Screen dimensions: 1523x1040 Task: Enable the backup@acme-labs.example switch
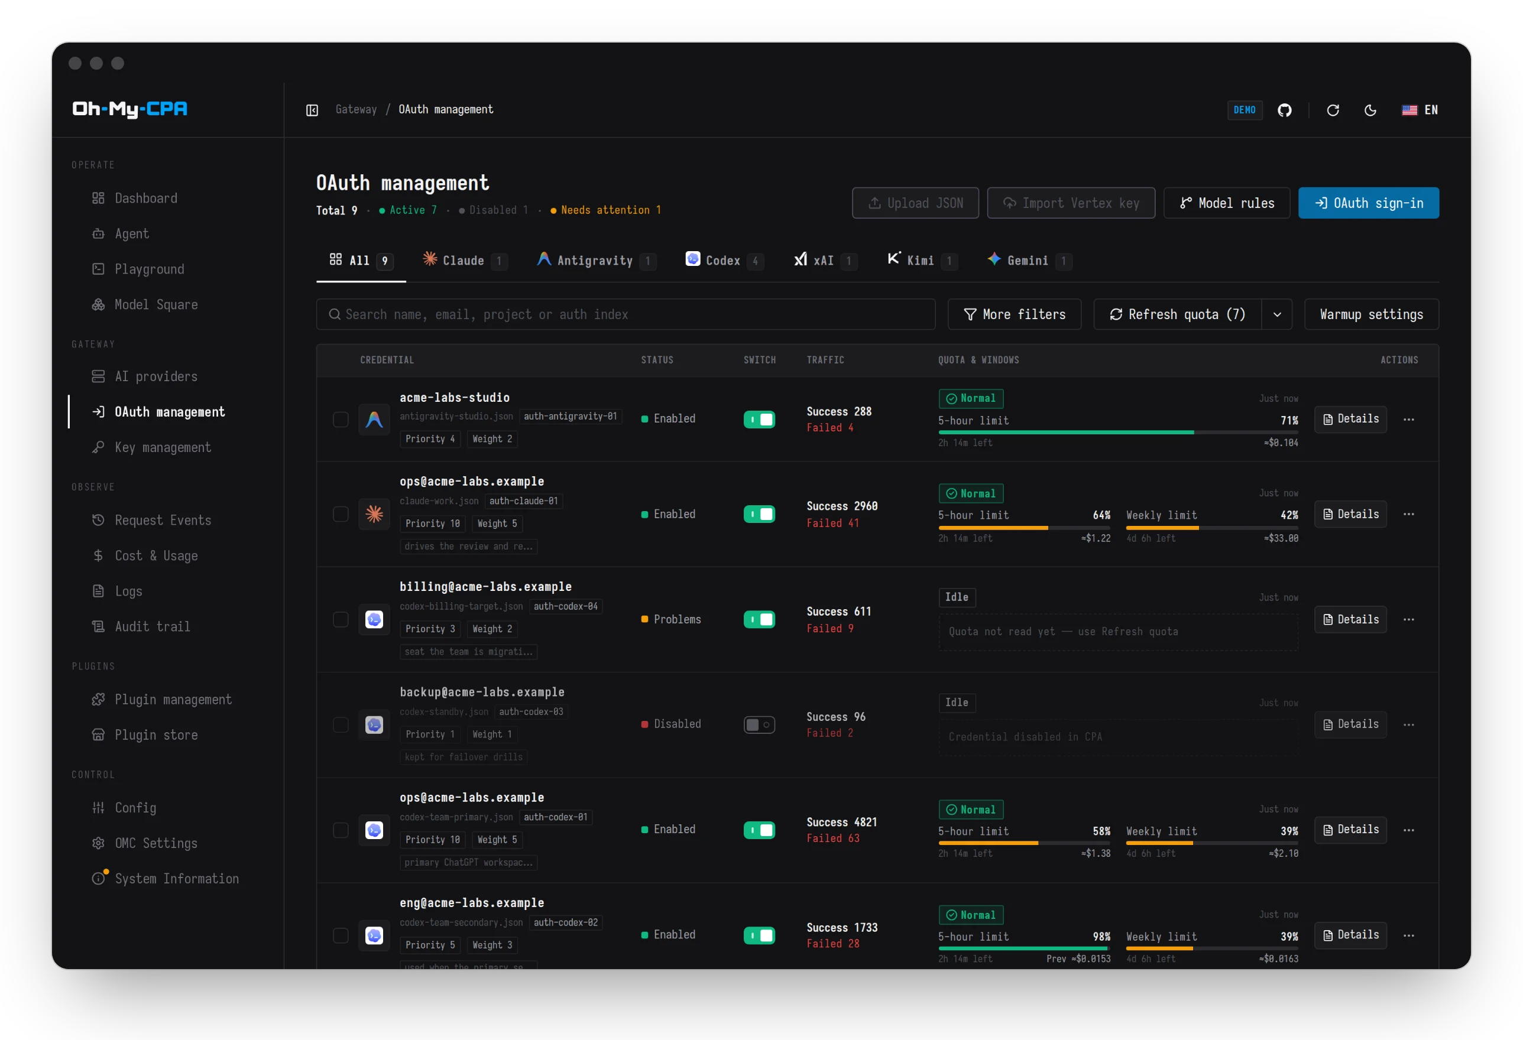coord(759,724)
